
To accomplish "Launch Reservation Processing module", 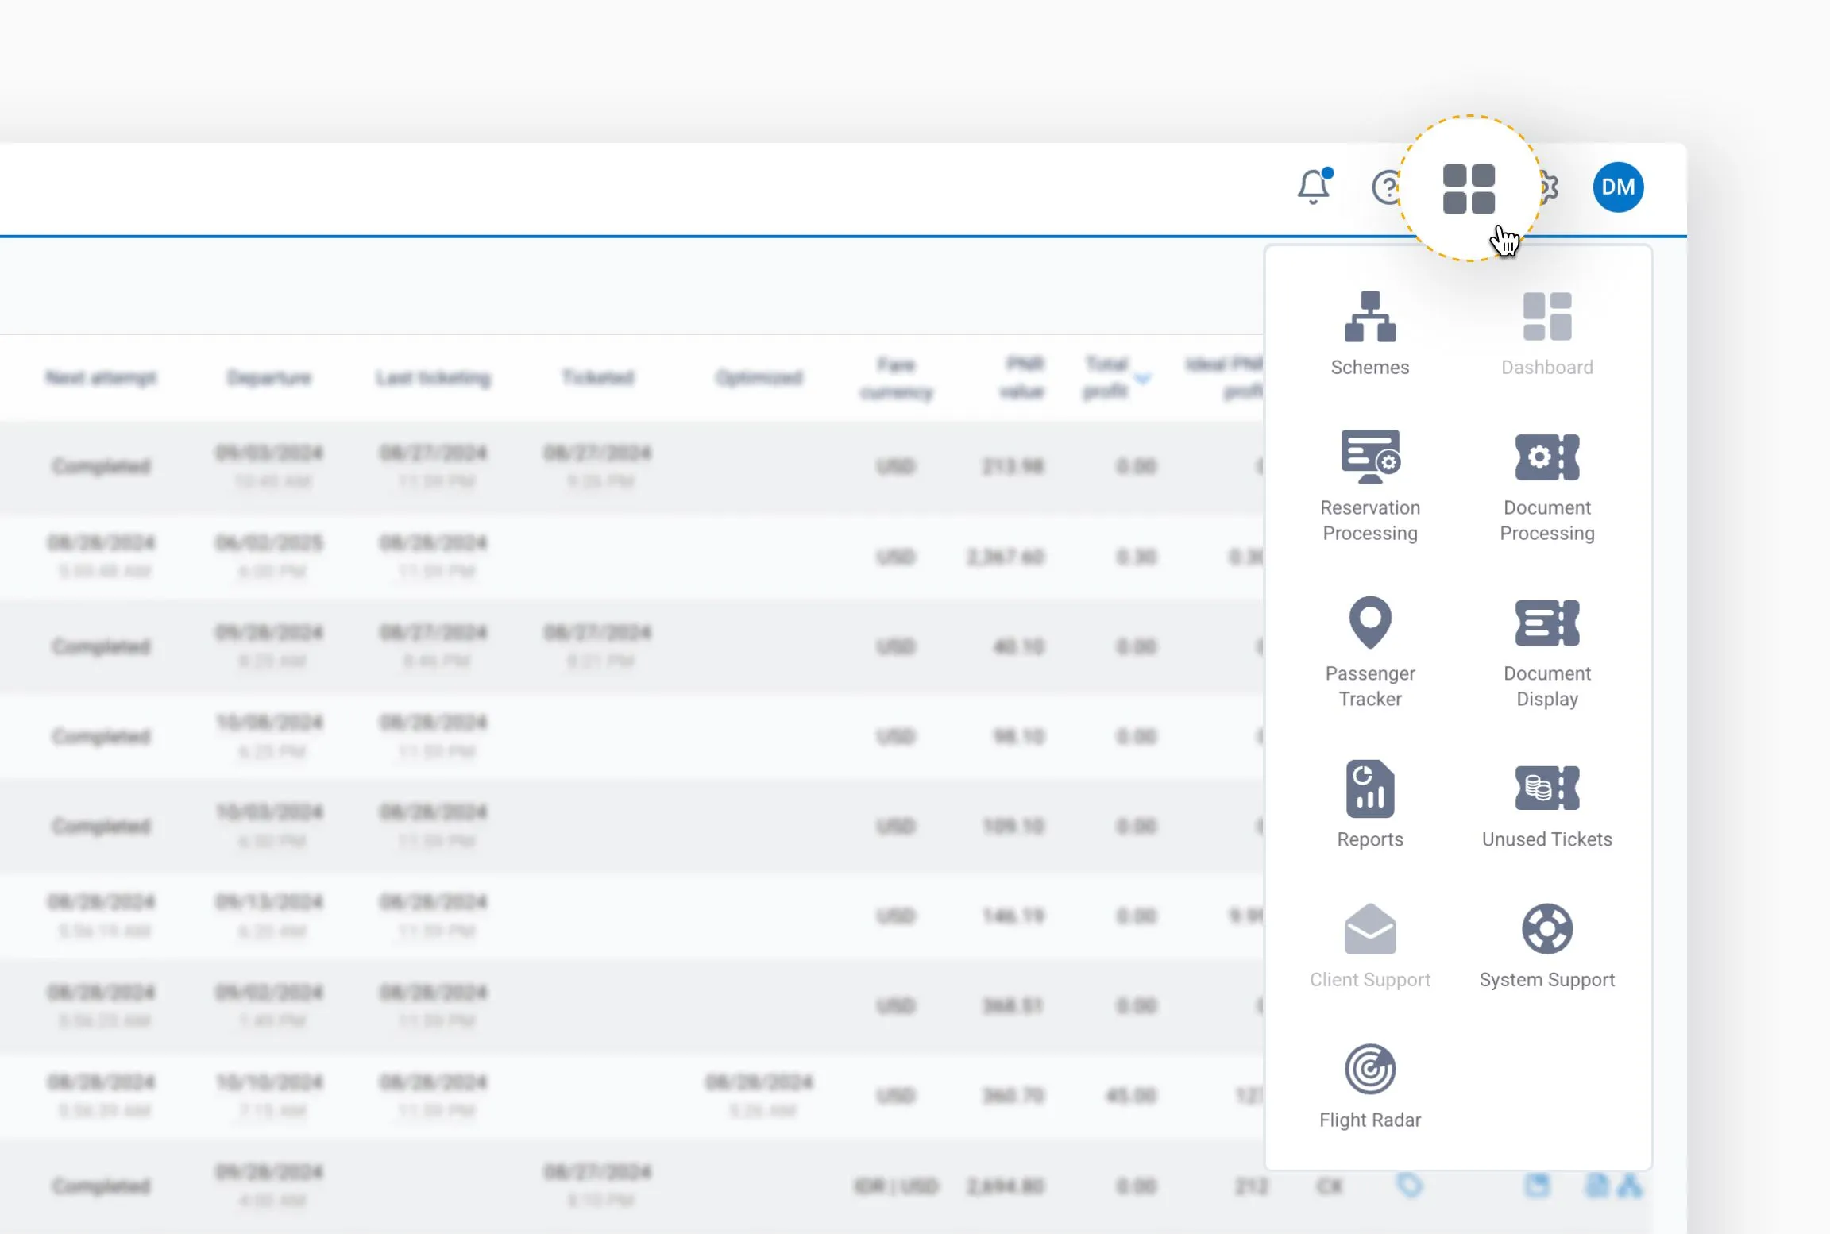I will (1369, 457).
